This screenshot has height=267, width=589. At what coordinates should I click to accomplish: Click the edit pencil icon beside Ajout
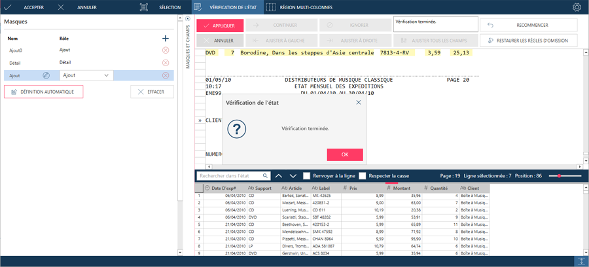click(46, 75)
